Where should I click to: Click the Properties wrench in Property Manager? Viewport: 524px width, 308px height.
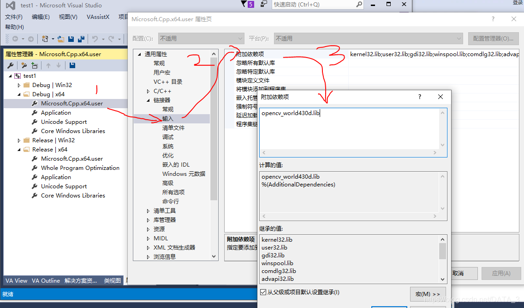click(10, 65)
